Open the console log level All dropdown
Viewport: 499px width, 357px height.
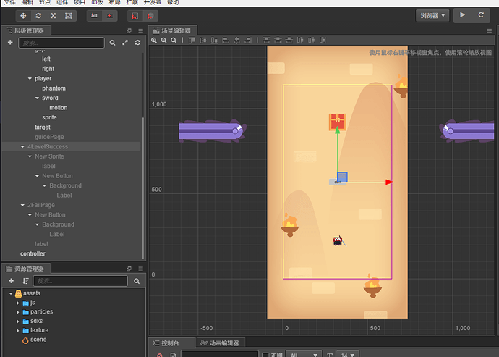[302, 355]
